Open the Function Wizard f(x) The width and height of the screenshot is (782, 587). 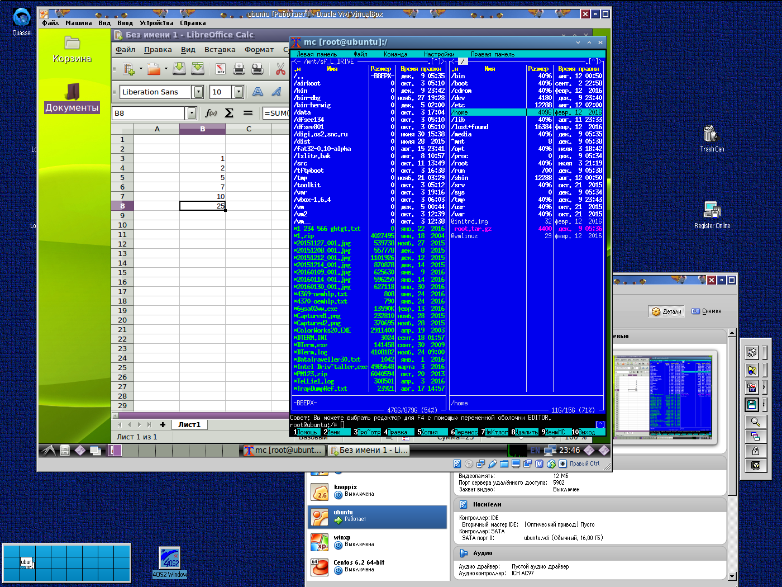[211, 113]
